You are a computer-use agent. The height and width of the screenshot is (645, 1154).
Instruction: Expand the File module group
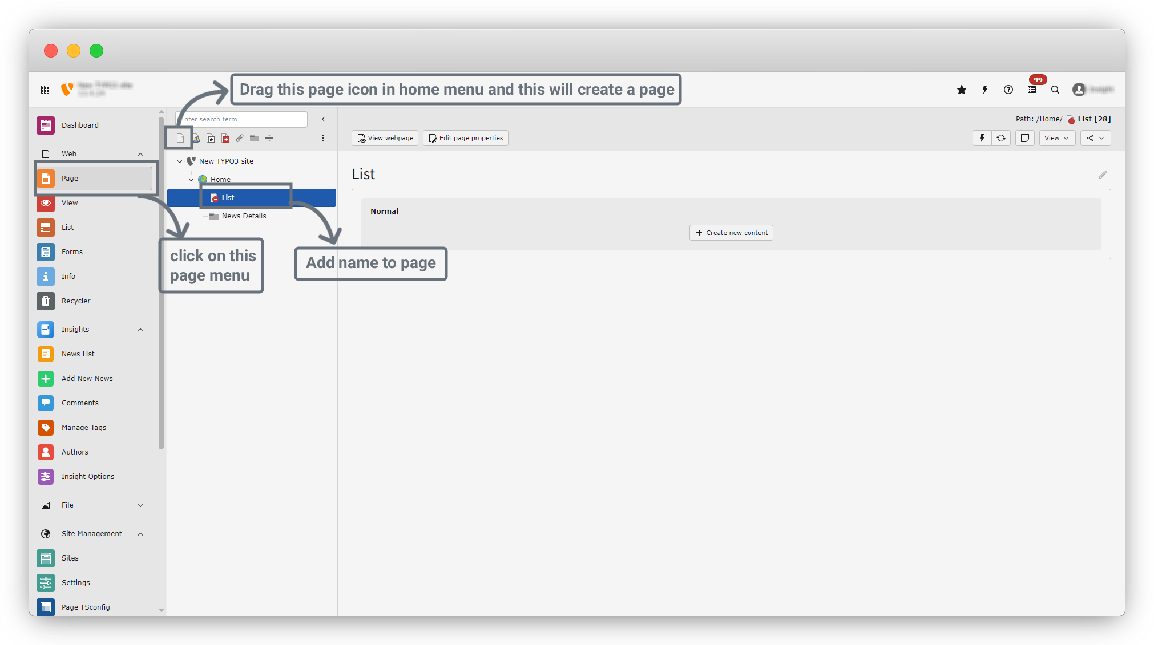(140, 505)
